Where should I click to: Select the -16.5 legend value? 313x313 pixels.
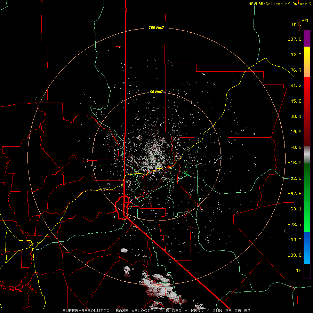click(x=295, y=163)
